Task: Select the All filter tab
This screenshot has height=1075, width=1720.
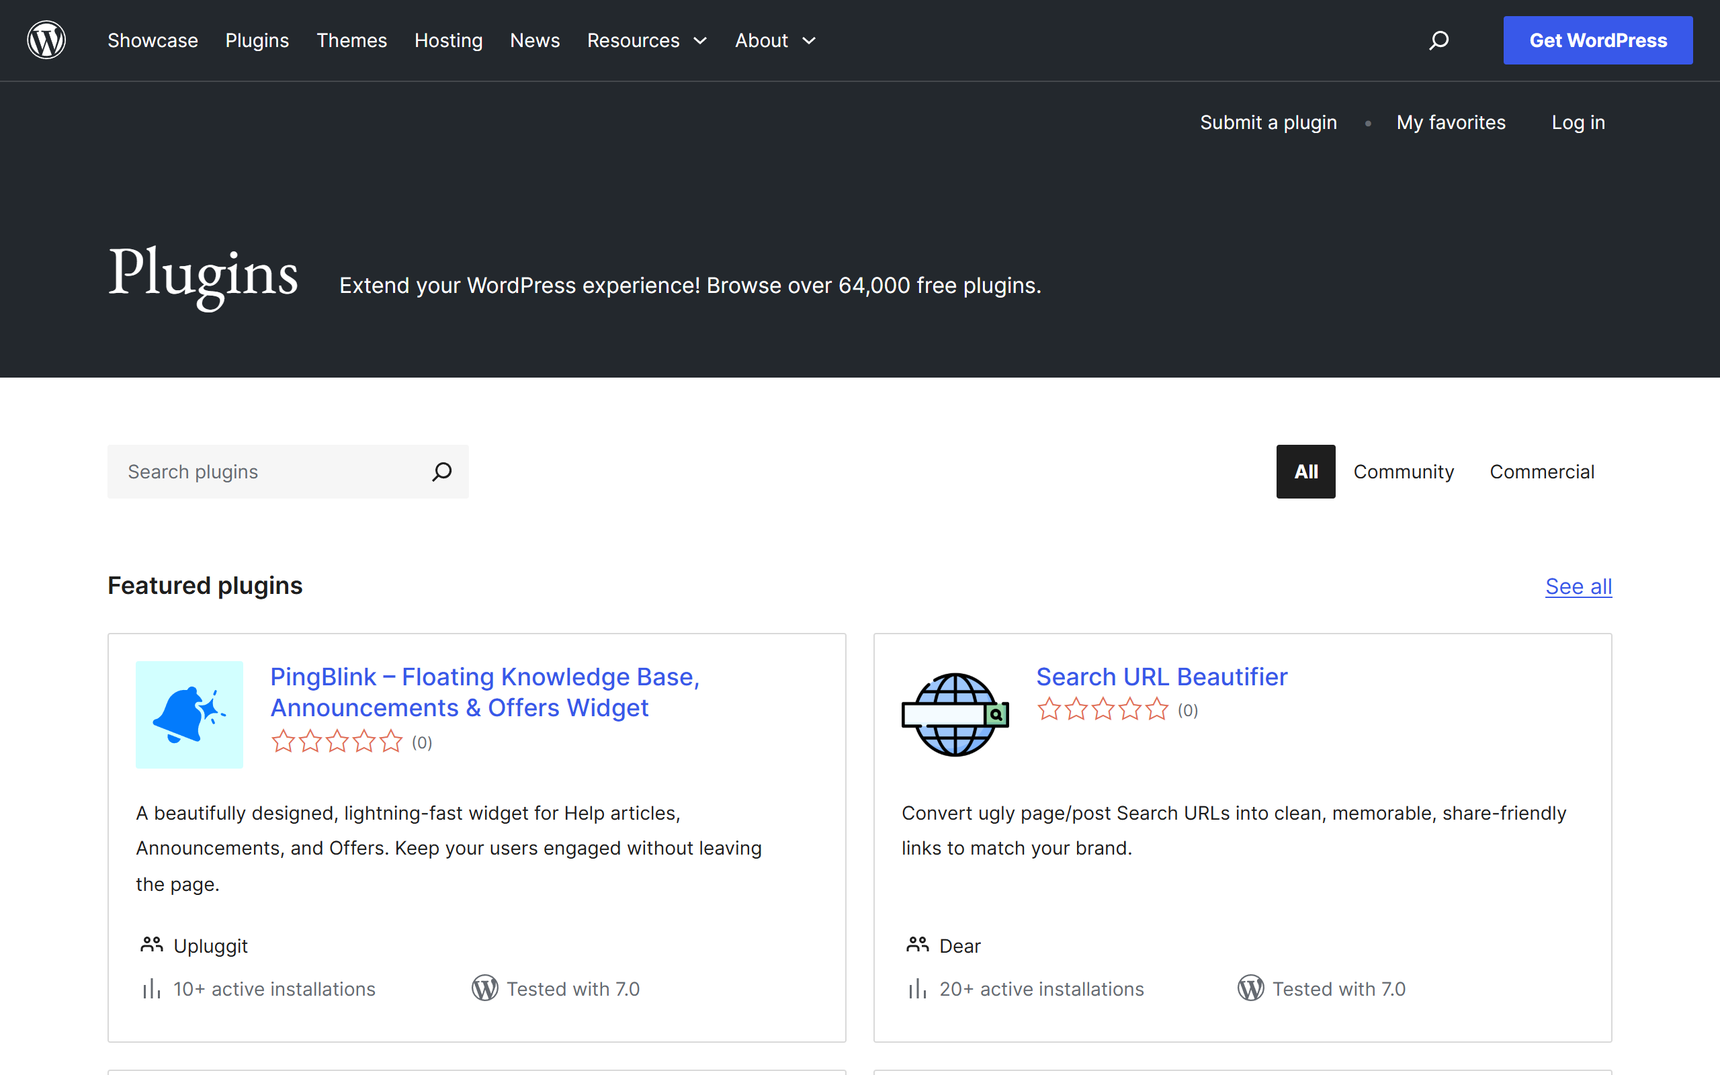Action: pyautogui.click(x=1305, y=472)
